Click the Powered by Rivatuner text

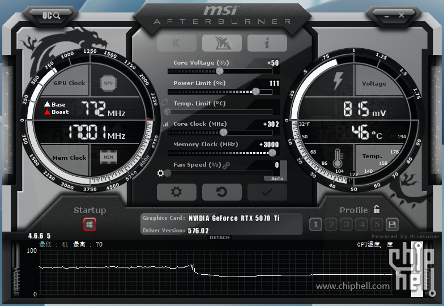(405, 236)
